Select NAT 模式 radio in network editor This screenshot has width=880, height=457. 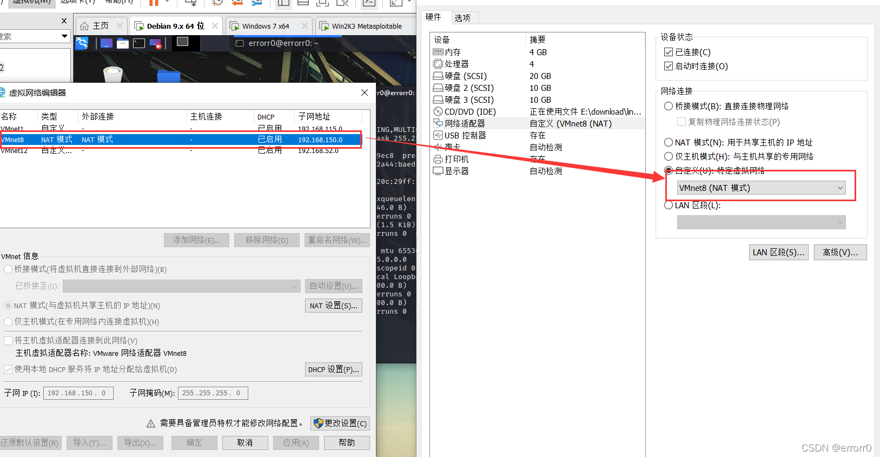pos(8,306)
